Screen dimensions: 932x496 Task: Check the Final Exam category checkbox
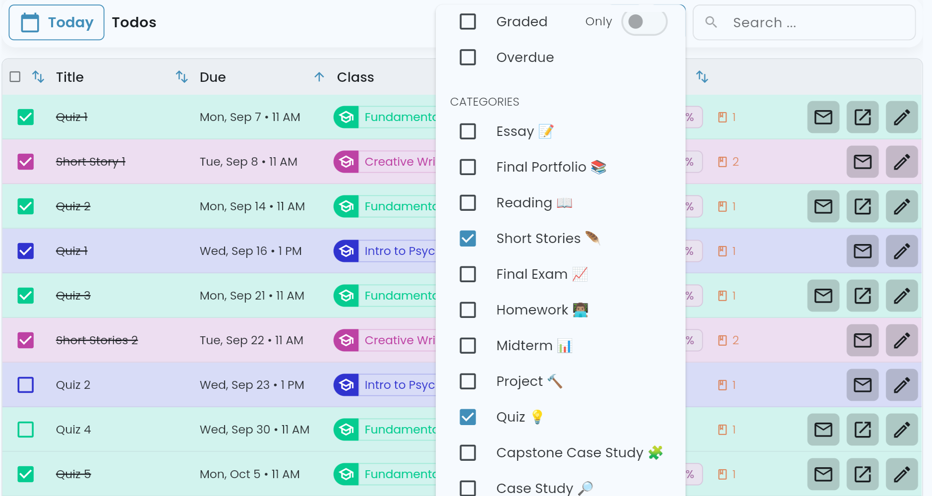click(x=467, y=274)
